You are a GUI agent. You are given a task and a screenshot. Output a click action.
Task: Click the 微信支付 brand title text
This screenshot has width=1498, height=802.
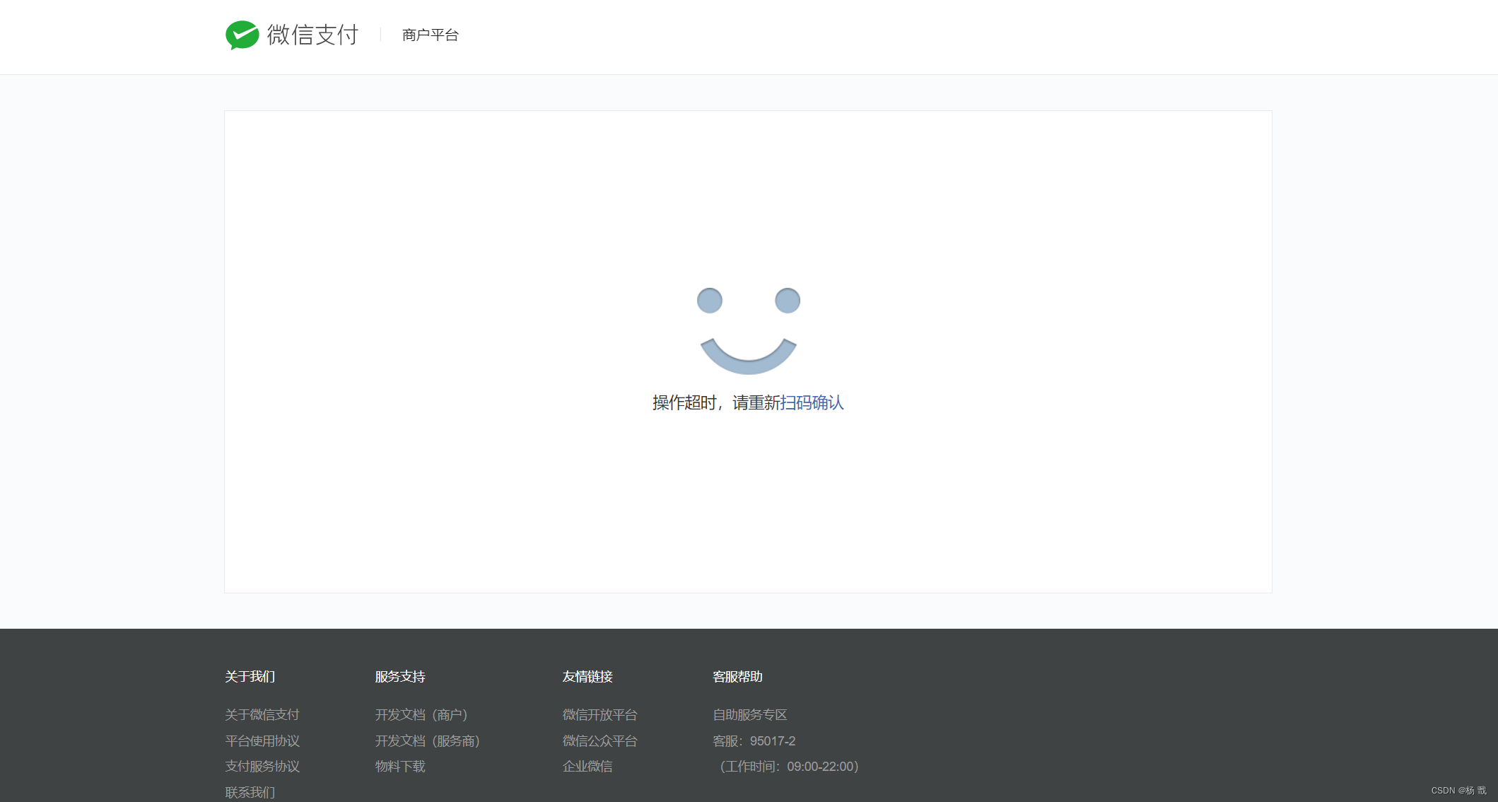tap(312, 35)
